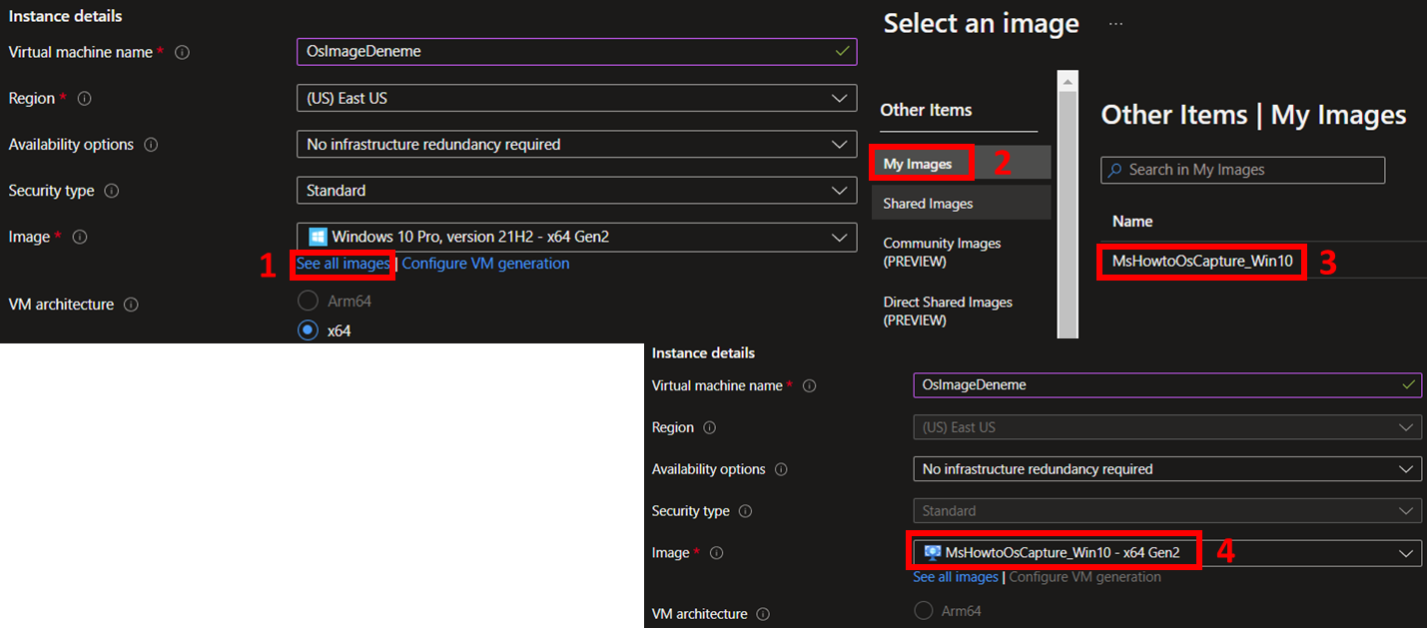Image resolution: width=1427 pixels, height=628 pixels.
Task: Select Shared Images in Other Items
Action: [961, 204]
